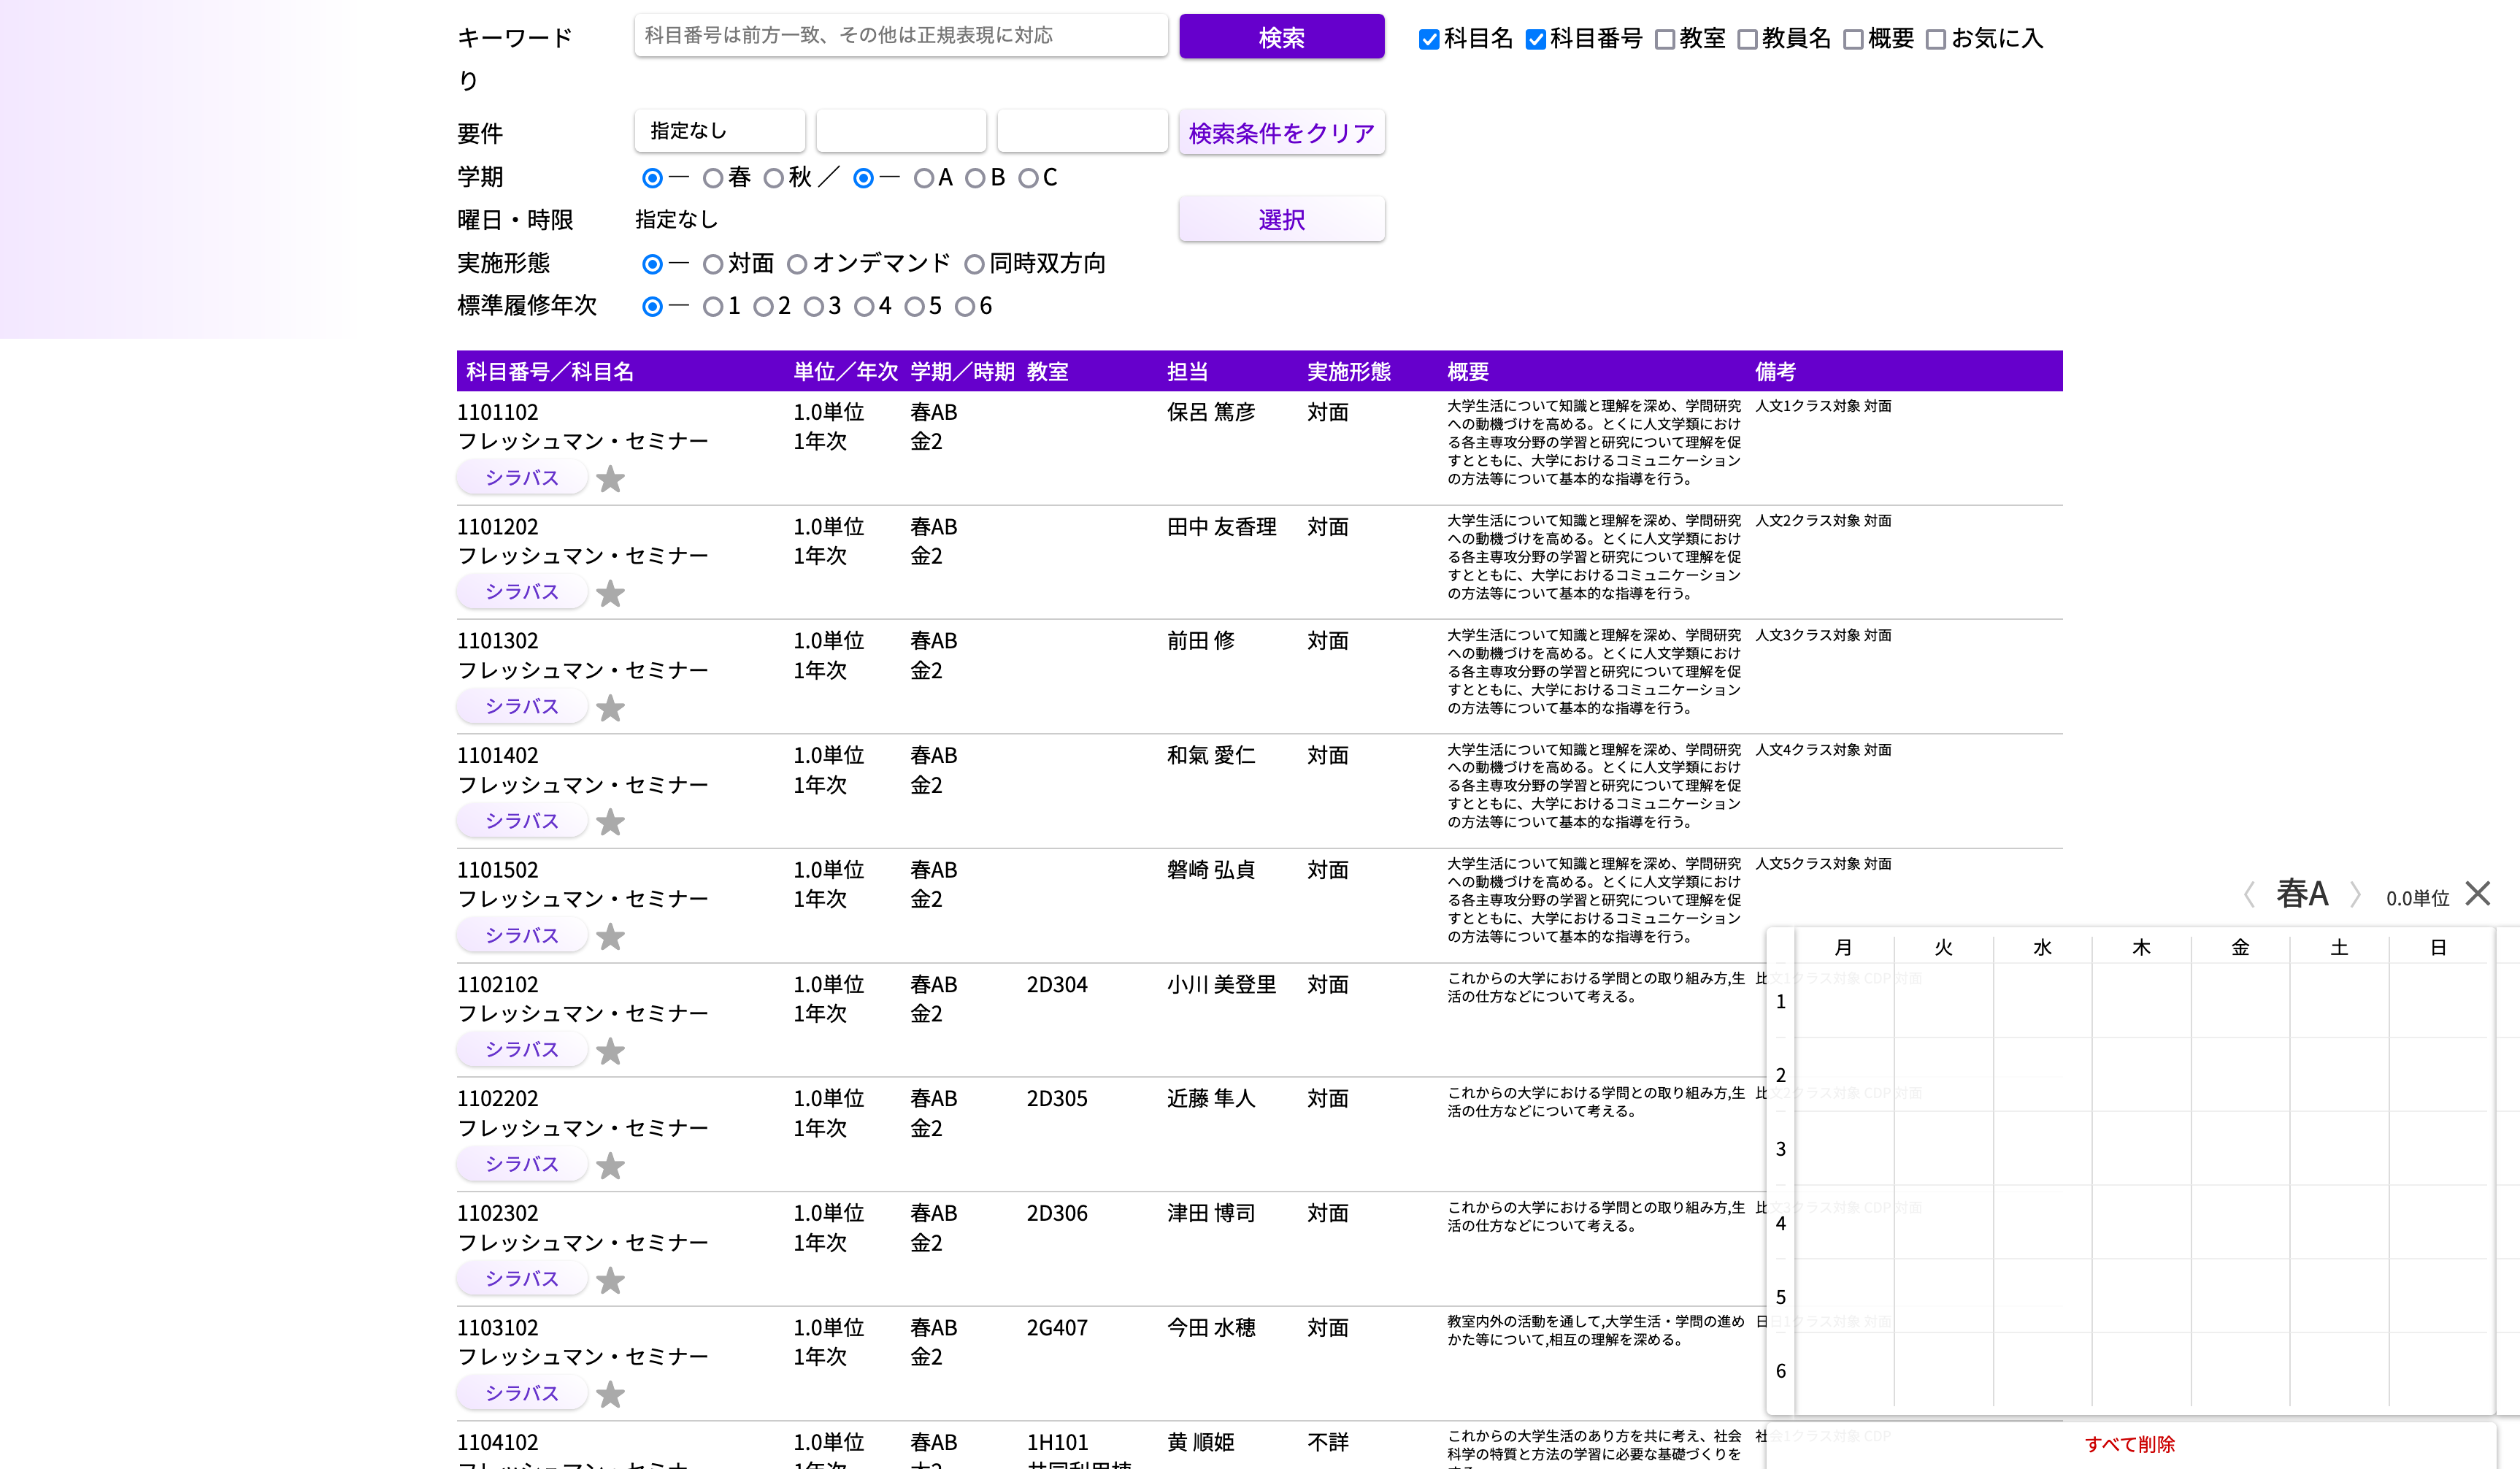Open シラバス for course 1103102

coord(521,1393)
